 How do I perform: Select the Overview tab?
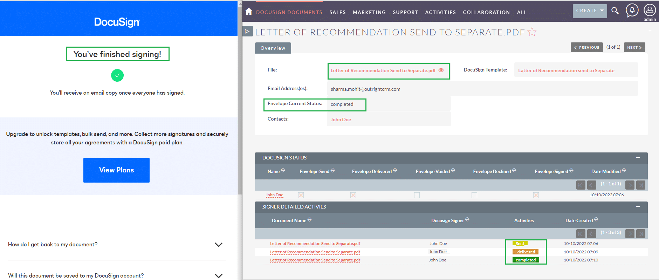(x=273, y=48)
